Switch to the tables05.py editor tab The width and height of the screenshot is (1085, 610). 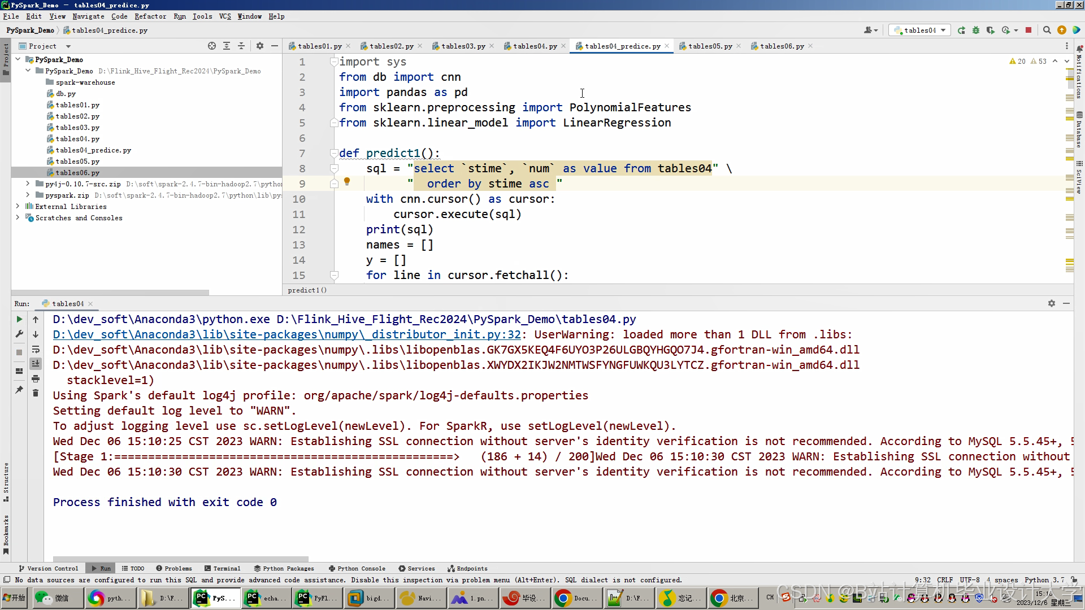click(710, 46)
